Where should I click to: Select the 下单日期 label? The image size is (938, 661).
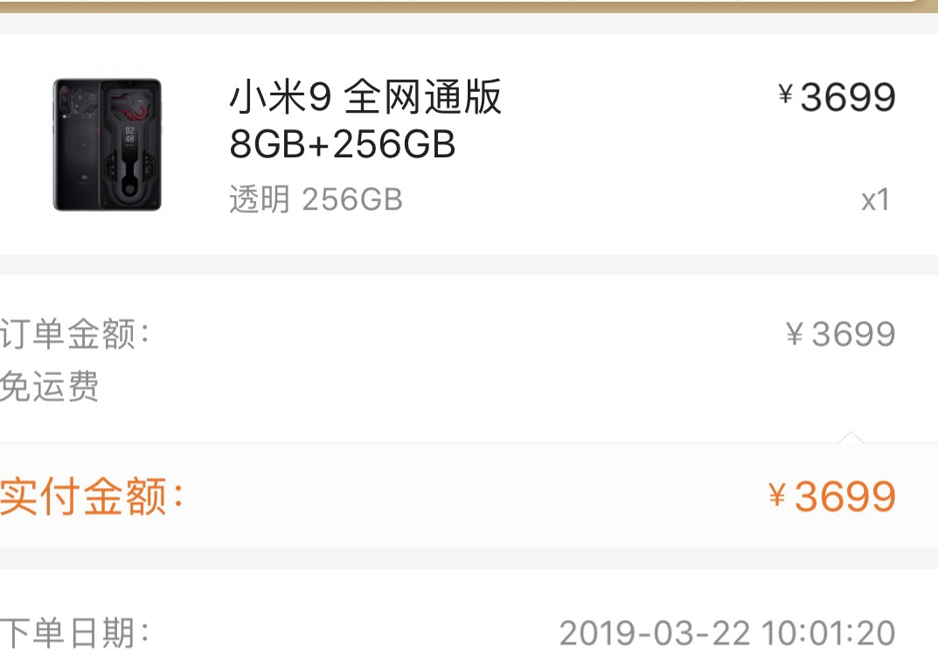[x=74, y=632]
